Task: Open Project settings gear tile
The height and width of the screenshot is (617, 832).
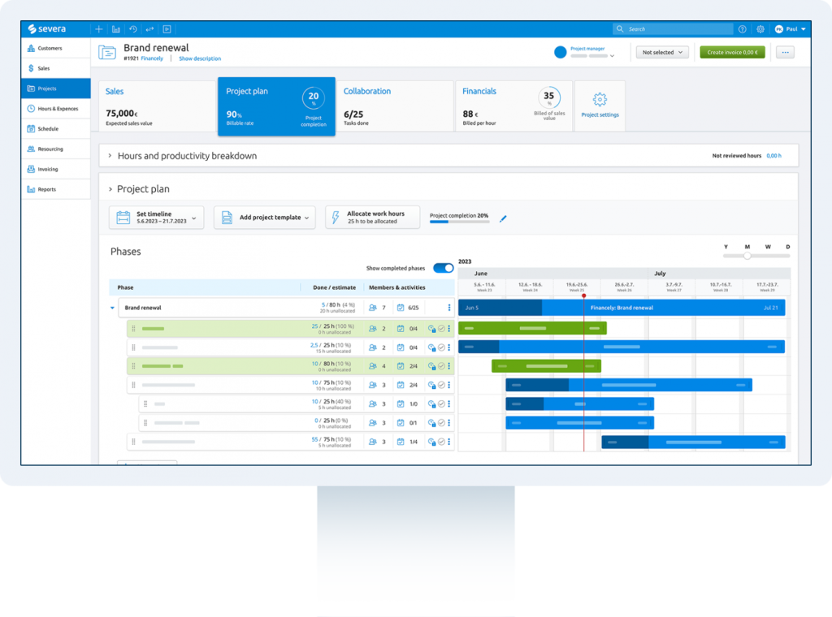Action: coord(600,106)
